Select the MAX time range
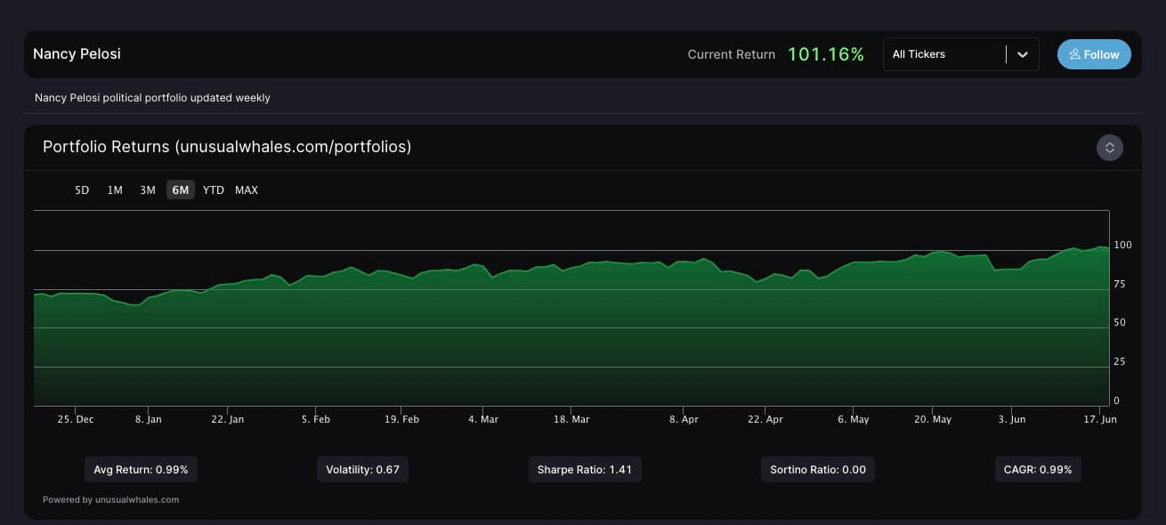1166x525 pixels. click(247, 190)
